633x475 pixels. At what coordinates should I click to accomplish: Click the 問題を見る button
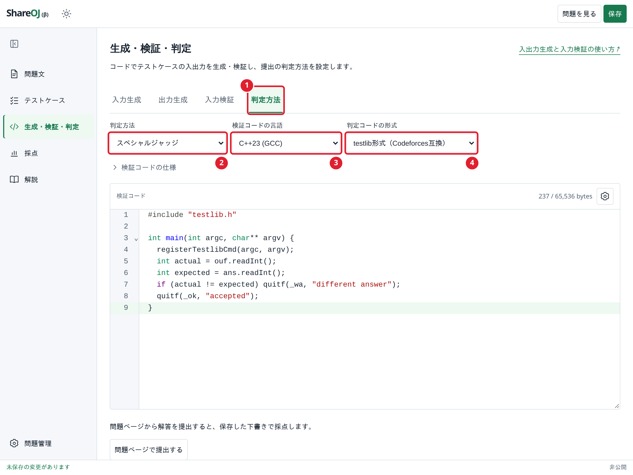(579, 14)
